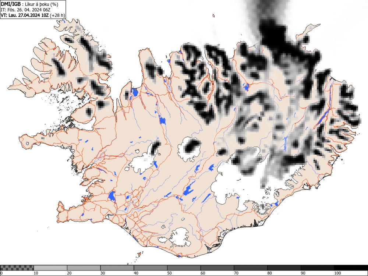Click the black 90–100 legend swatch
Screen dimensions: 368x276
pos(317,268)
